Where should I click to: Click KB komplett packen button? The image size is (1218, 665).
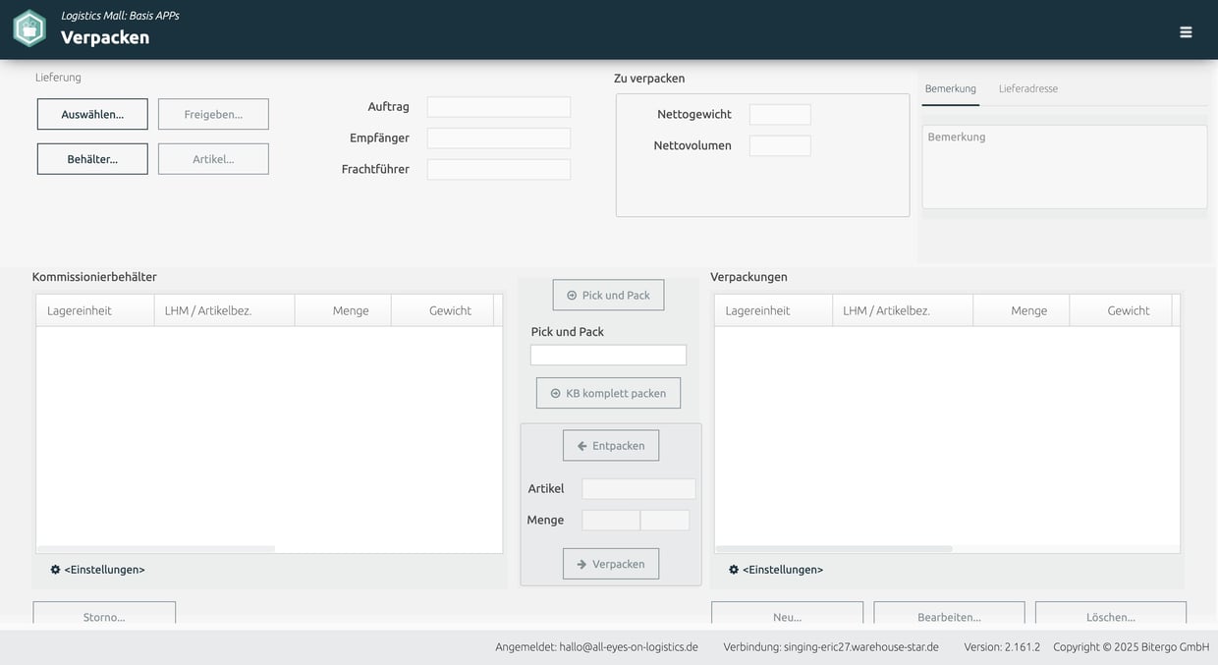[x=608, y=393]
